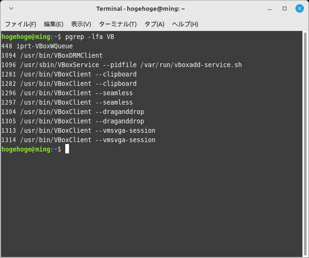Open the 表示(V) menu

(x=81, y=24)
